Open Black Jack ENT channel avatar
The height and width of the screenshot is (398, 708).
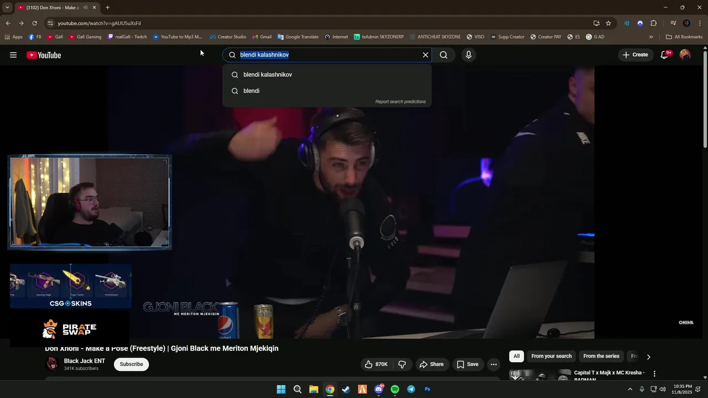coord(52,364)
